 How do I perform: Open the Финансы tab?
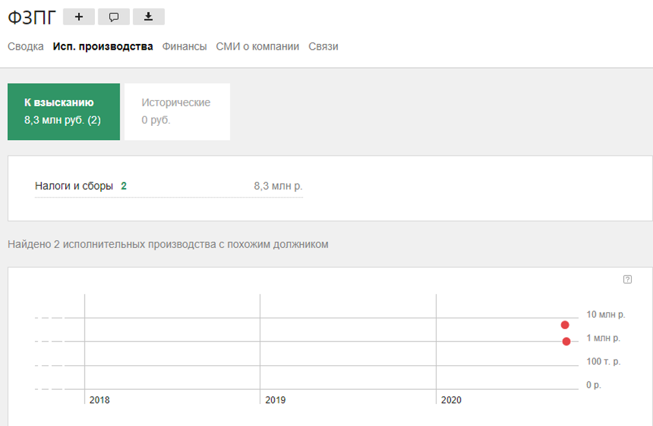(x=185, y=46)
